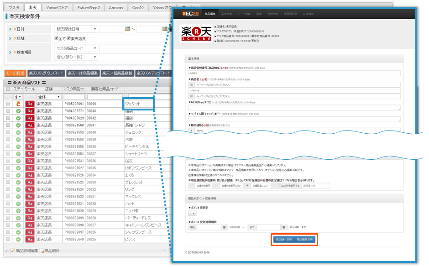Select 在庫設定しない radio option
Image resolution: width=429 pixels, height=267 pixels.
[x=247, y=185]
